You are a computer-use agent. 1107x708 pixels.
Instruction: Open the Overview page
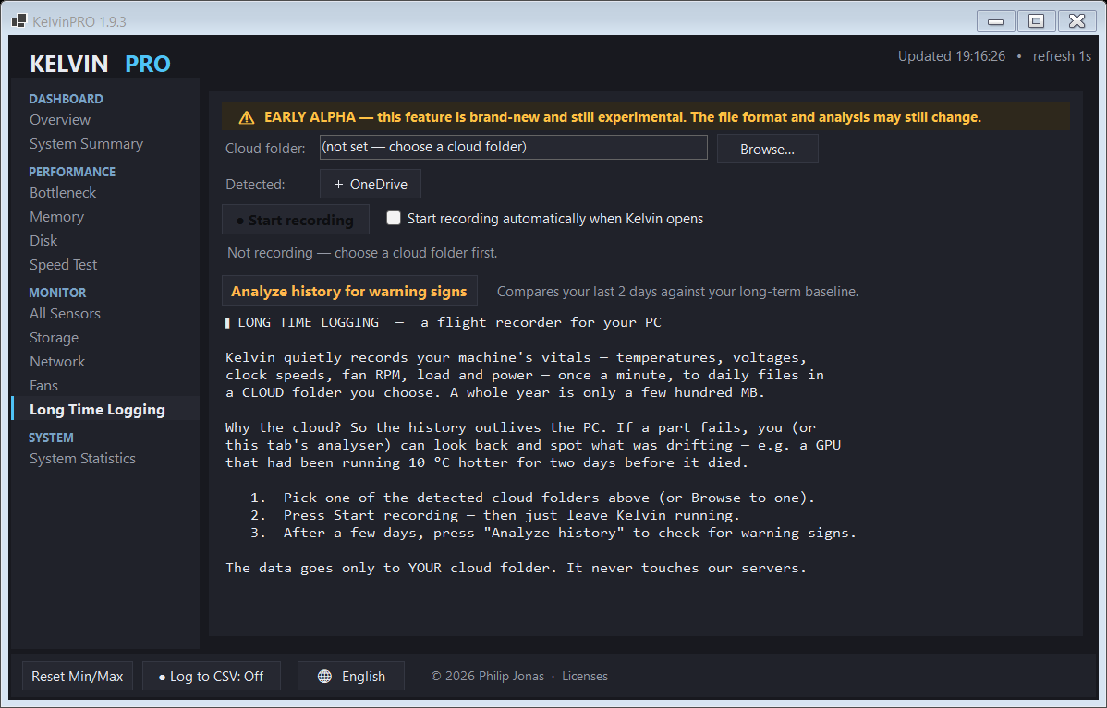60,120
